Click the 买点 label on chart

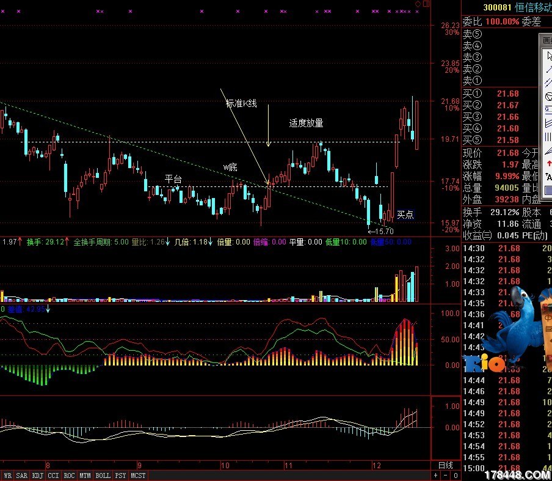405,215
